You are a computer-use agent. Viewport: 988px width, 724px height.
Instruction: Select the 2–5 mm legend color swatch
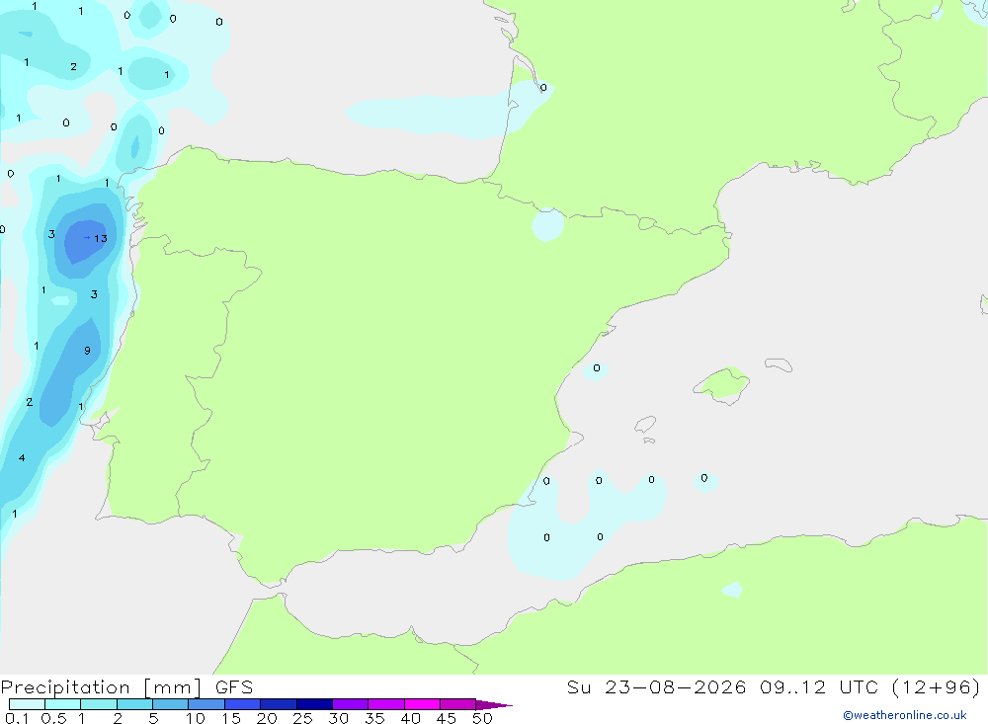coord(134,704)
